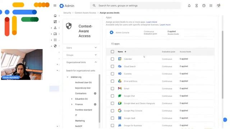Go to Security breadcrumb
Screen dimensions: 230x129
click(x=67, y=13)
